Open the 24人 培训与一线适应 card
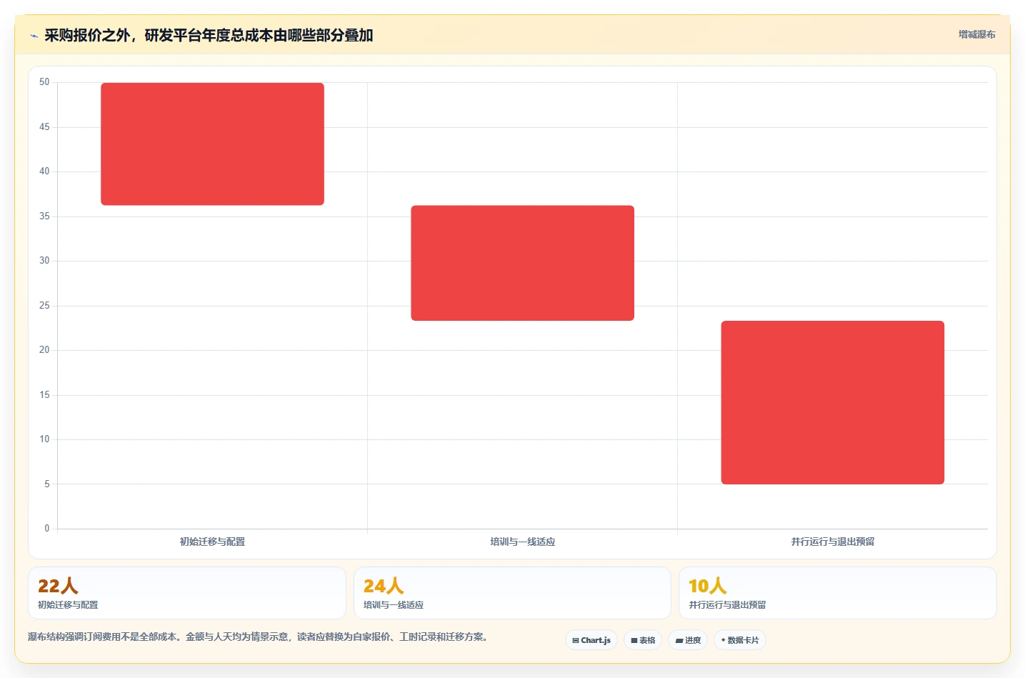 click(512, 593)
